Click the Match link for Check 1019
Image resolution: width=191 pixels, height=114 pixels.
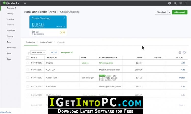(182, 78)
